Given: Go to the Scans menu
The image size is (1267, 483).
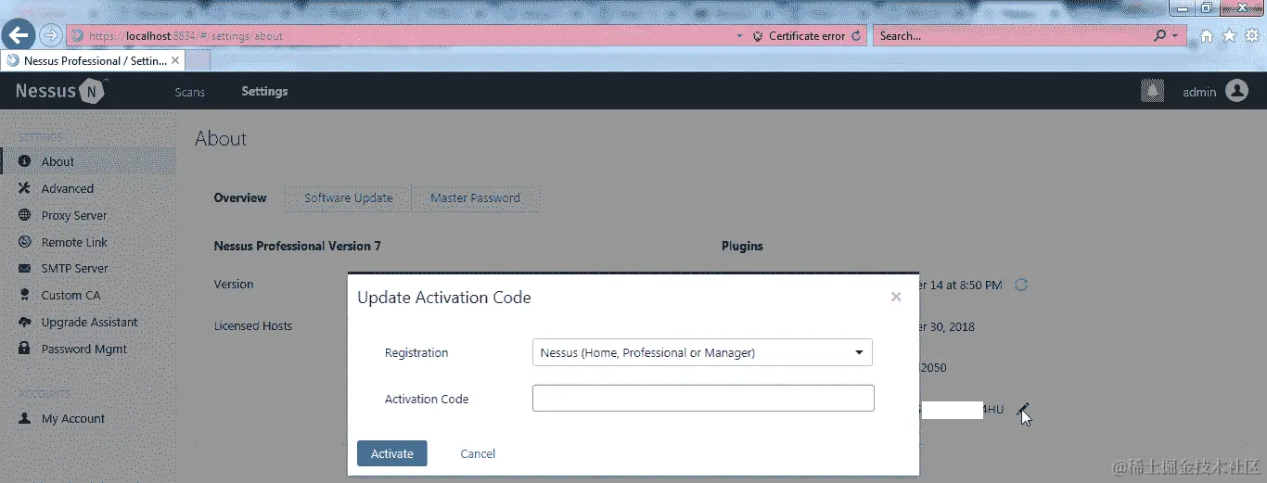Looking at the screenshot, I should [189, 92].
